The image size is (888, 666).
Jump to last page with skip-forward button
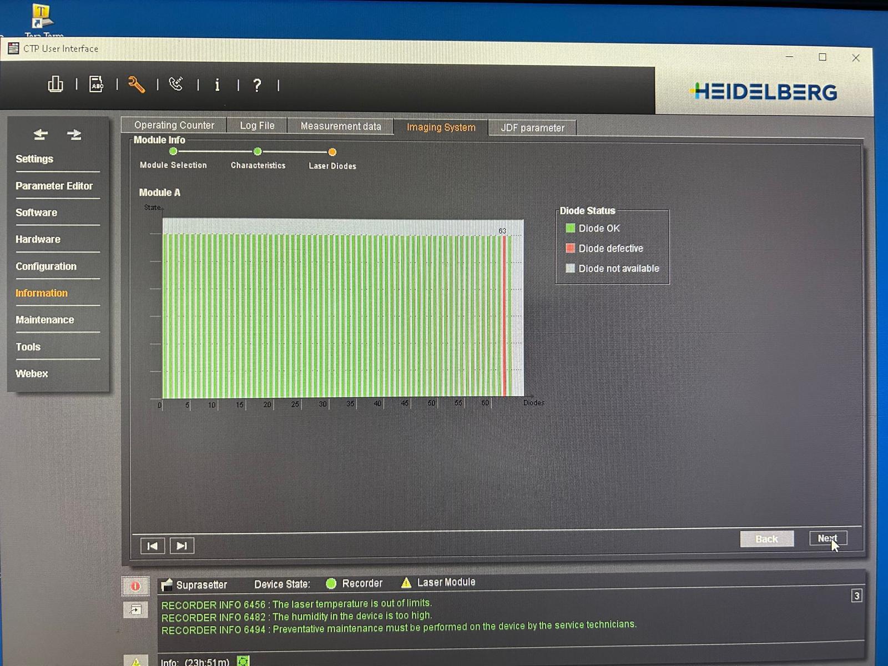pyautogui.click(x=182, y=546)
